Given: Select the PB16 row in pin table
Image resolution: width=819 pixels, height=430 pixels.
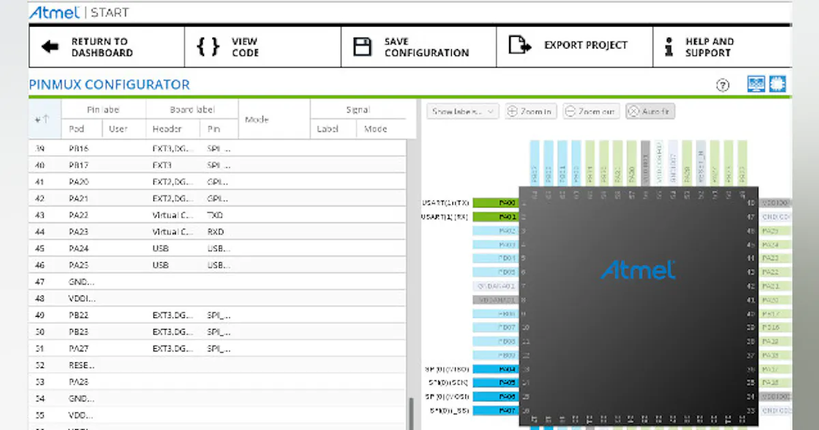Looking at the screenshot, I should 218,149.
